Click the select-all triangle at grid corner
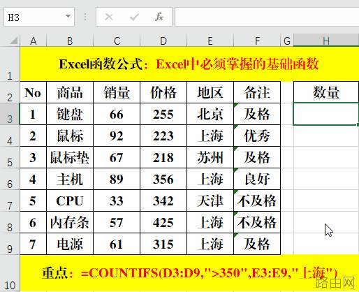Image resolution: width=359 pixels, height=292 pixels. pos(13,41)
